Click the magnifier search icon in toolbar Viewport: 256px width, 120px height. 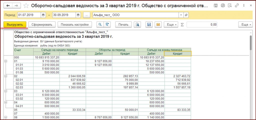(x=100, y=24)
